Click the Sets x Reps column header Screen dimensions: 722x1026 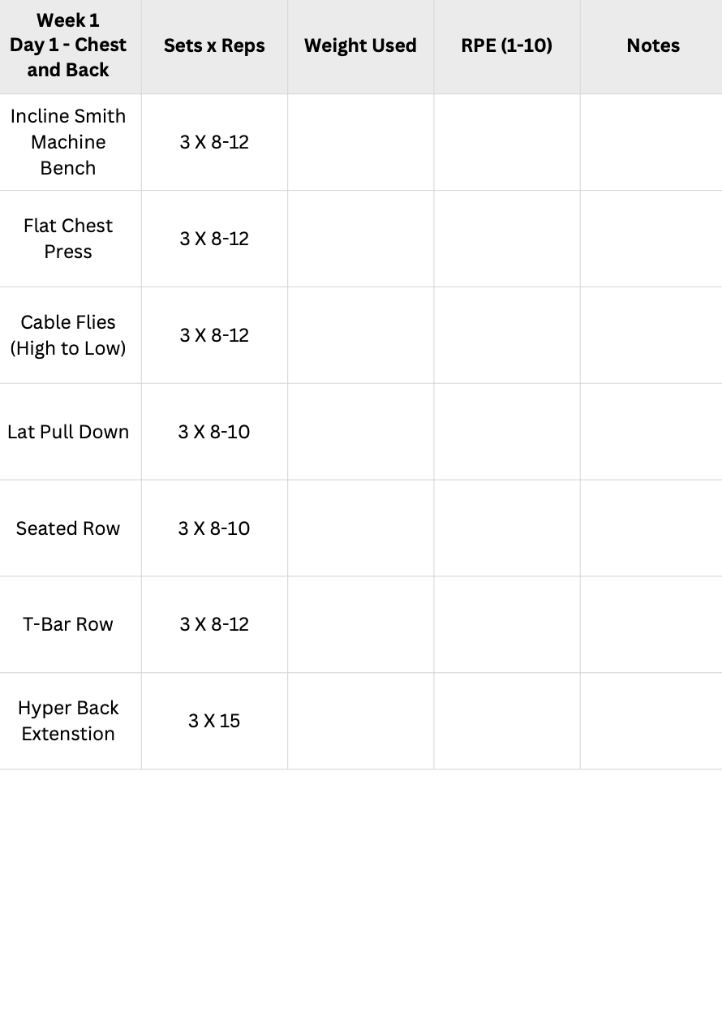click(214, 45)
